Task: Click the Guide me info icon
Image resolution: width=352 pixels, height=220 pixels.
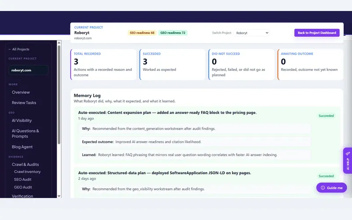Action: pyautogui.click(x=323, y=188)
